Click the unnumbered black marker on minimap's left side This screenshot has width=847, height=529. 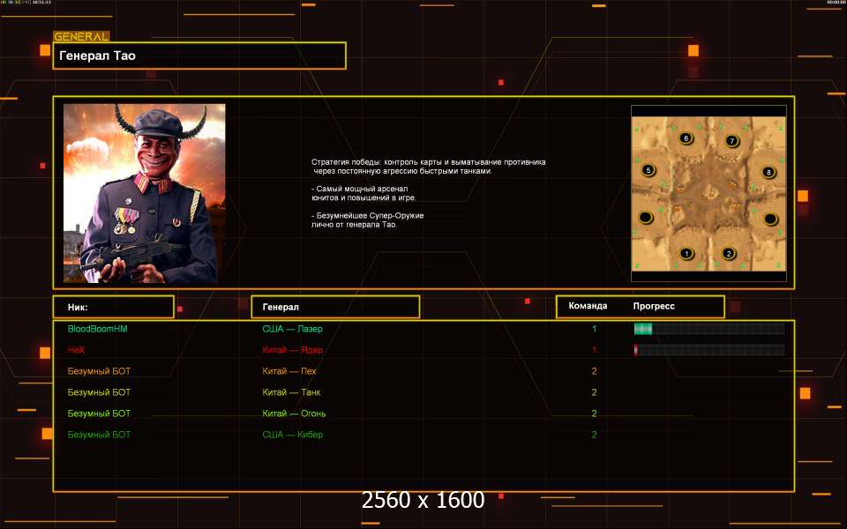(x=646, y=218)
